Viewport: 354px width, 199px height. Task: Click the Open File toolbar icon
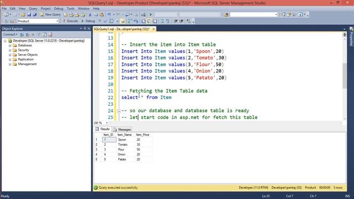click(x=23, y=15)
